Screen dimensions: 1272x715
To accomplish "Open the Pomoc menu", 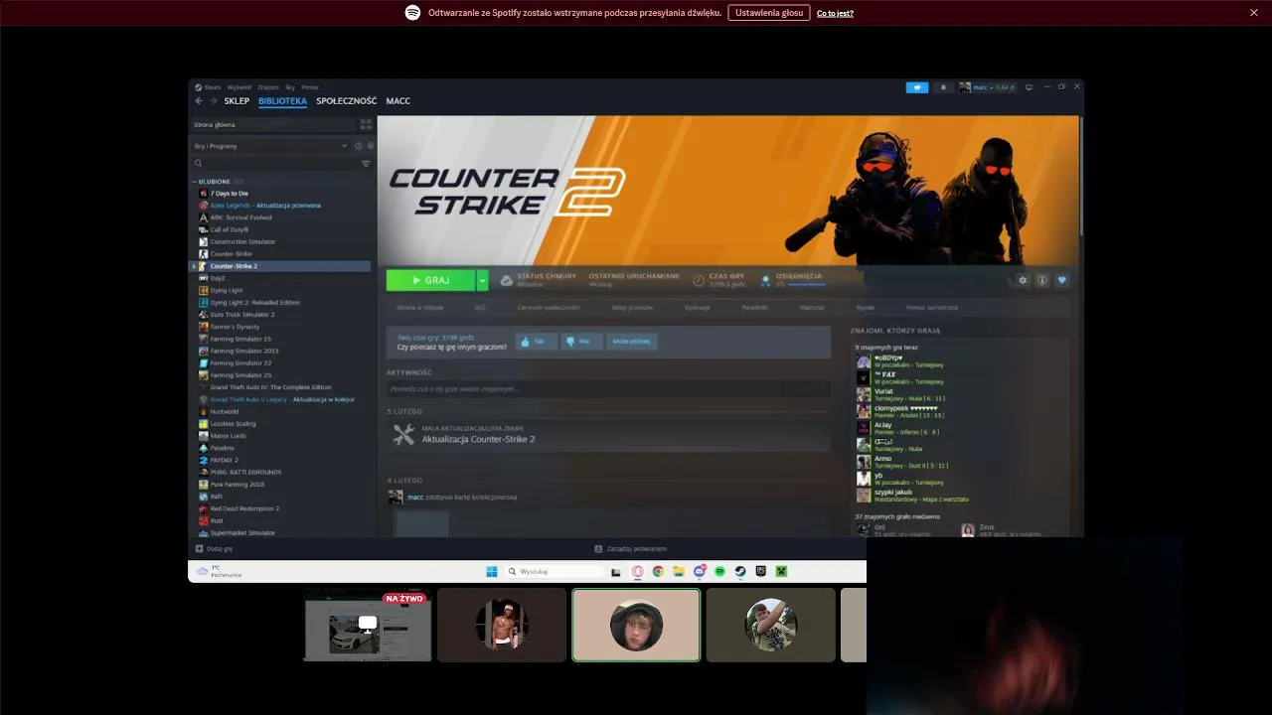I will pos(310,87).
